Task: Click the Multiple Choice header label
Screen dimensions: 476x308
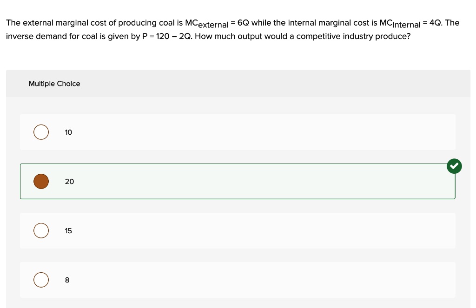Action: (54, 84)
